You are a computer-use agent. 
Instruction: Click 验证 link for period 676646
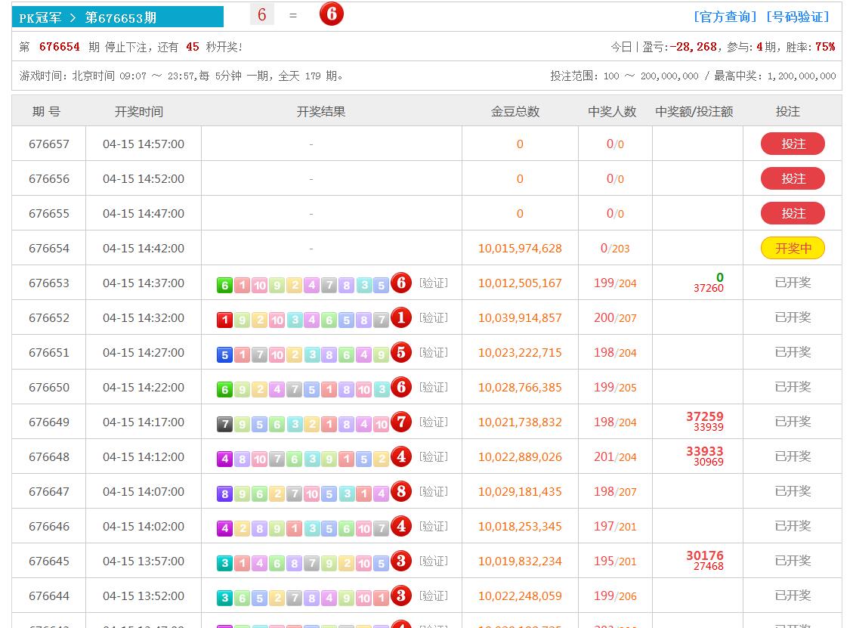(434, 526)
